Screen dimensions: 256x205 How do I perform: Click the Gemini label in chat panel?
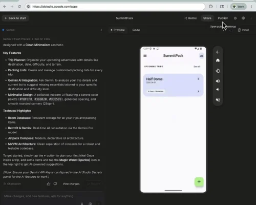point(10,30)
